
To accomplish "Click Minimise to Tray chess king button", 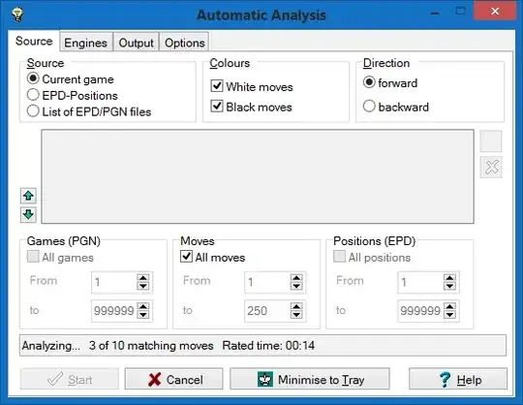I will [x=310, y=379].
